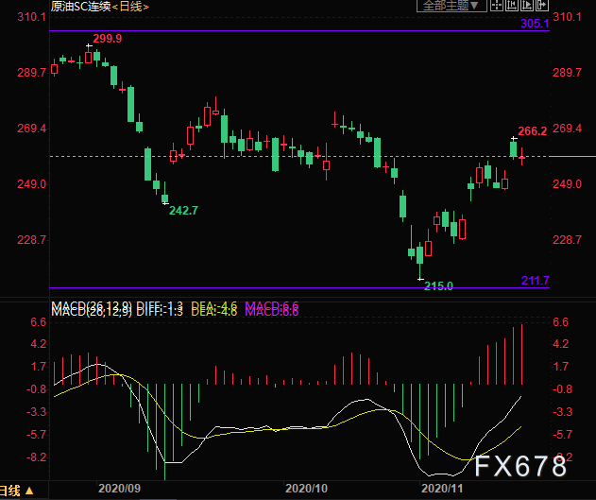
Task: Select the 299.9 high price label
Action: click(107, 39)
